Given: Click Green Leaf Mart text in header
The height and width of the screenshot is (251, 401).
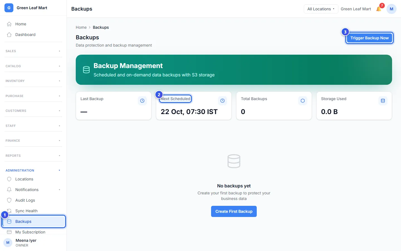Looking at the screenshot, I should point(356,9).
